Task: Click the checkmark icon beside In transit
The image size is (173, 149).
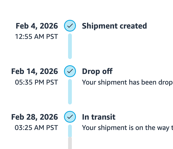Action: pos(70,117)
